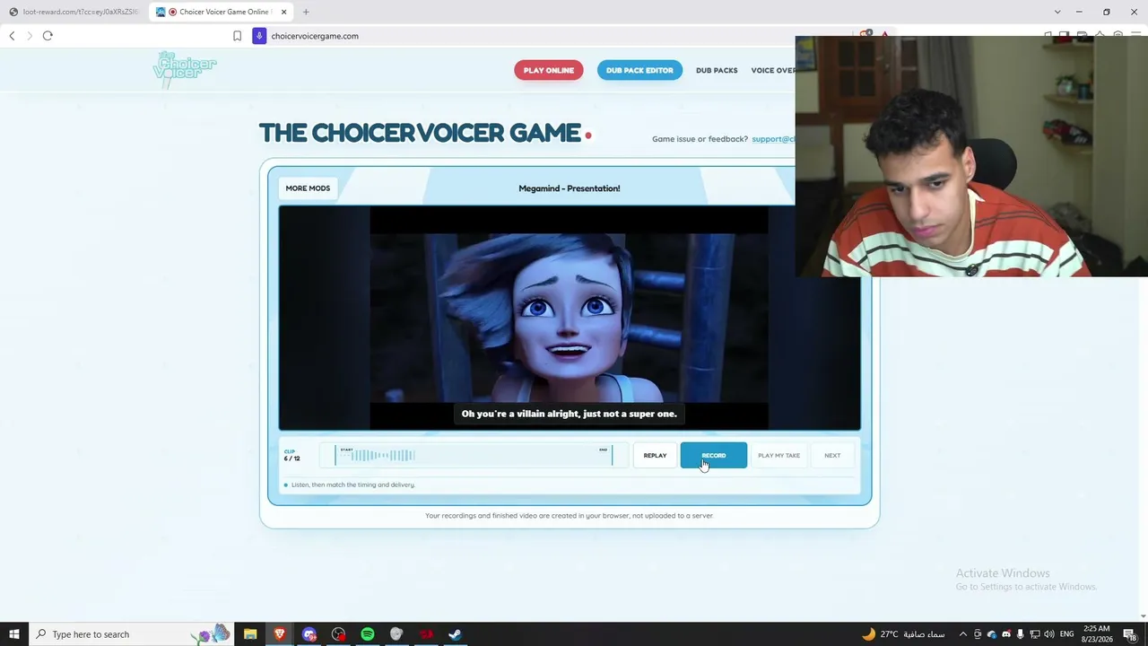
Task: Open the Dub Packs menu item
Action: (717, 70)
